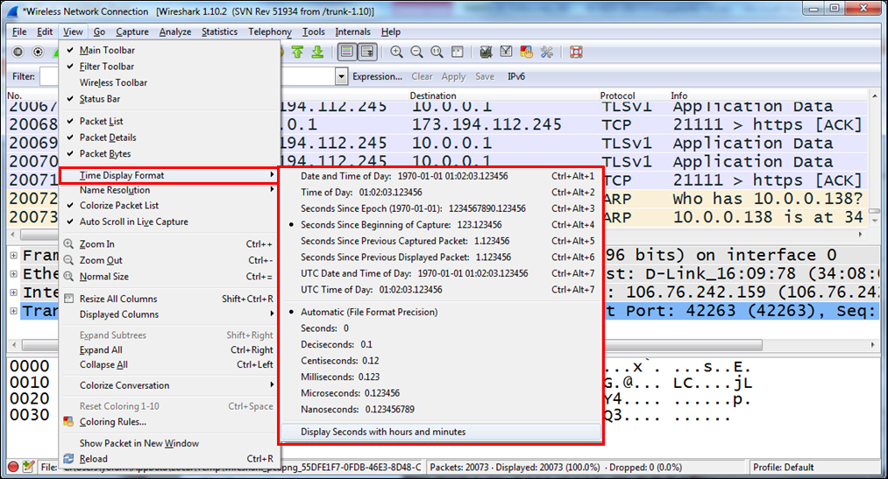The image size is (888, 479).
Task: Click the normal size zoom toolbar icon
Action: 437,52
